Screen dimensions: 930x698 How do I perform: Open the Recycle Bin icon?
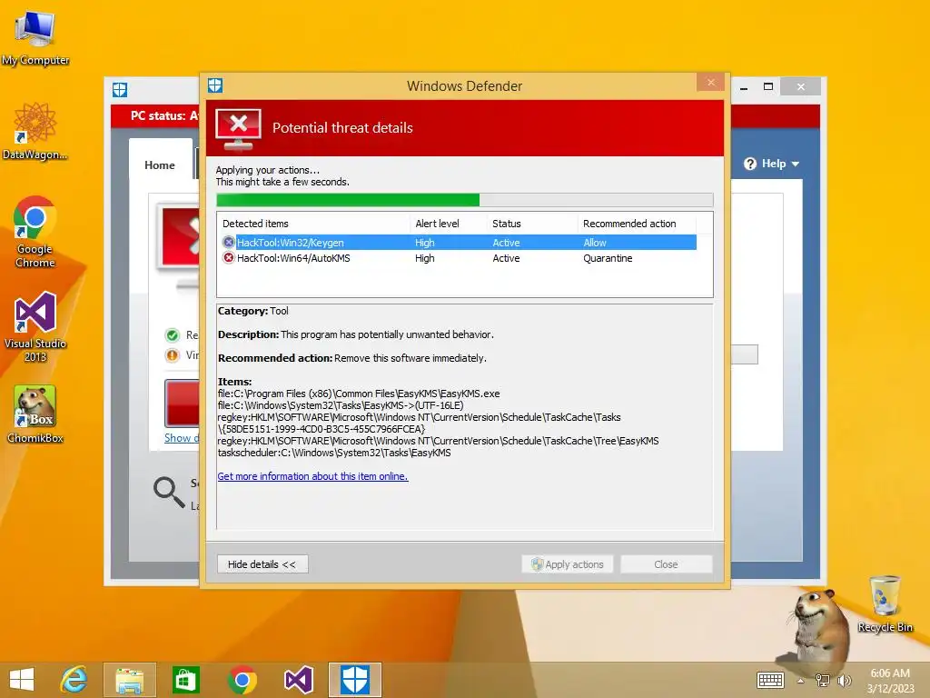tap(885, 603)
